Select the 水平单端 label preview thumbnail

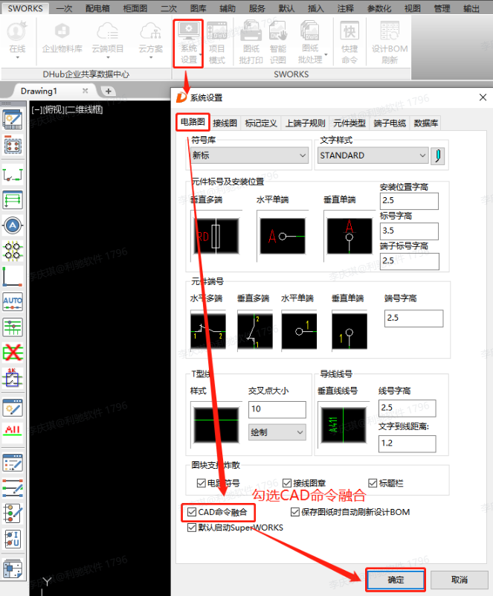click(x=283, y=237)
